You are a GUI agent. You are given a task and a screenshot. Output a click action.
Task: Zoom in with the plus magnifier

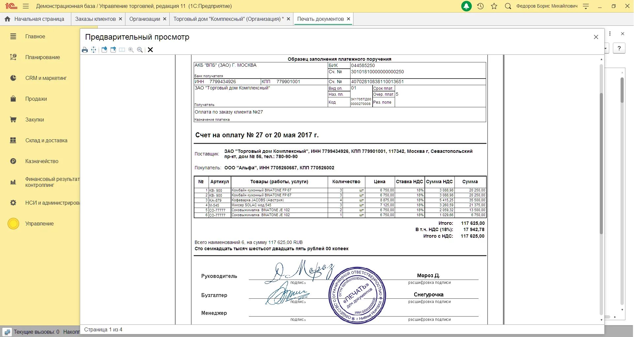(x=131, y=50)
